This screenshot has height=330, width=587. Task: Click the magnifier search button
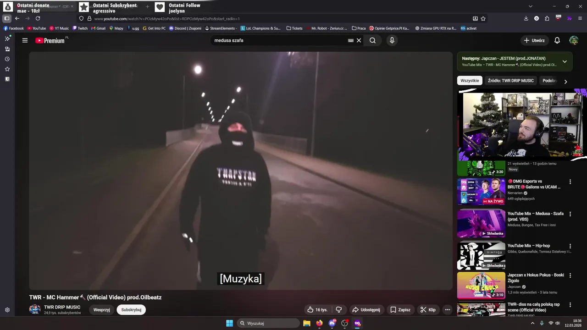coord(372,40)
